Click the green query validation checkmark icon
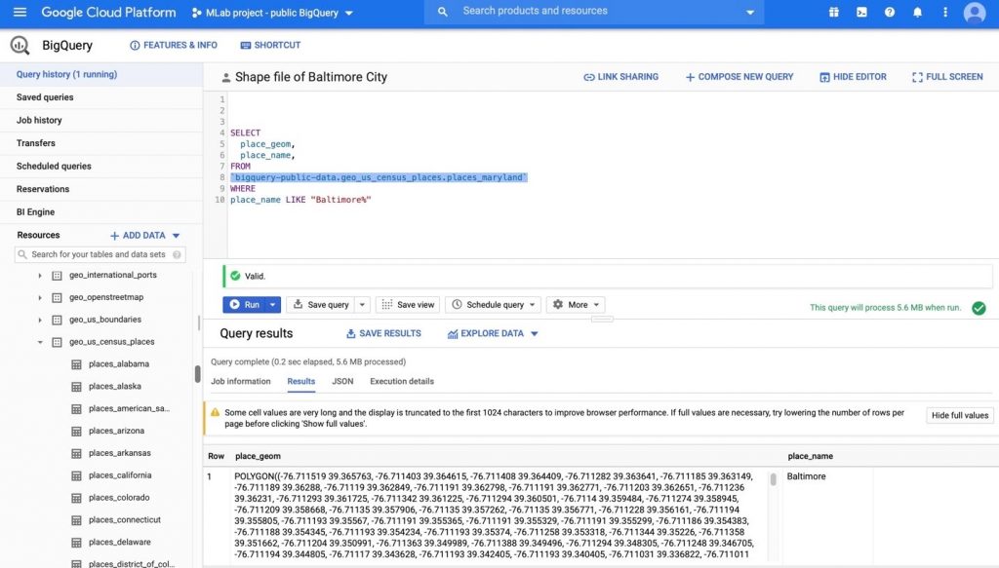The image size is (999, 568). pos(979,308)
